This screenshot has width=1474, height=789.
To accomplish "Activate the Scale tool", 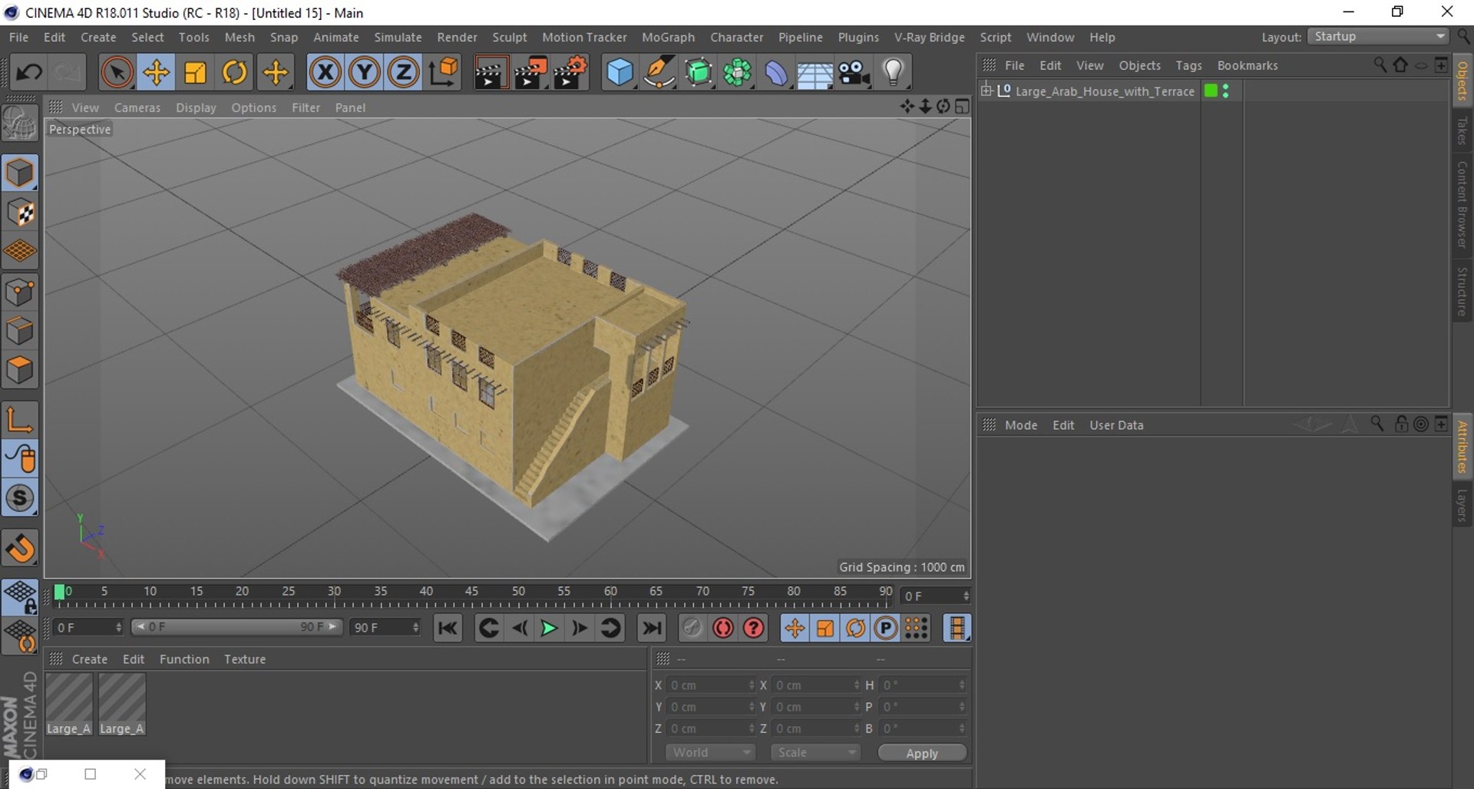I will coord(195,72).
